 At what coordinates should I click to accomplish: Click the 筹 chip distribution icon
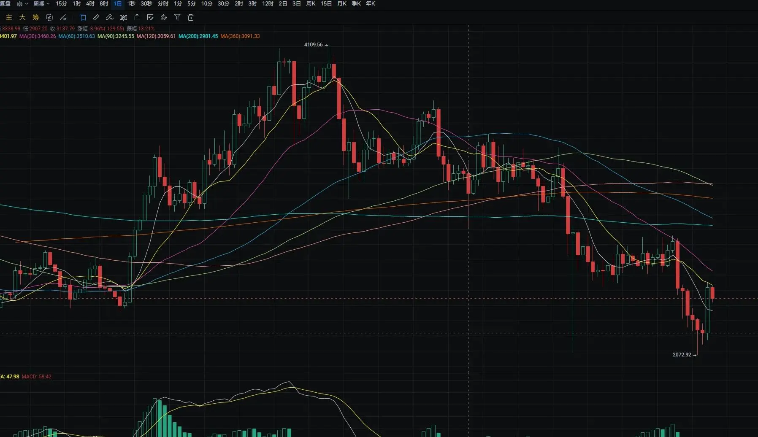pos(36,18)
